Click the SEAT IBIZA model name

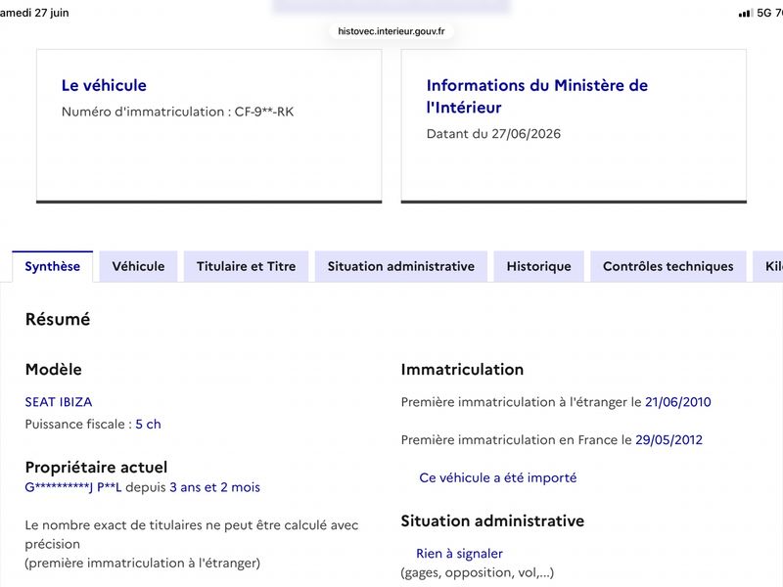(x=59, y=402)
